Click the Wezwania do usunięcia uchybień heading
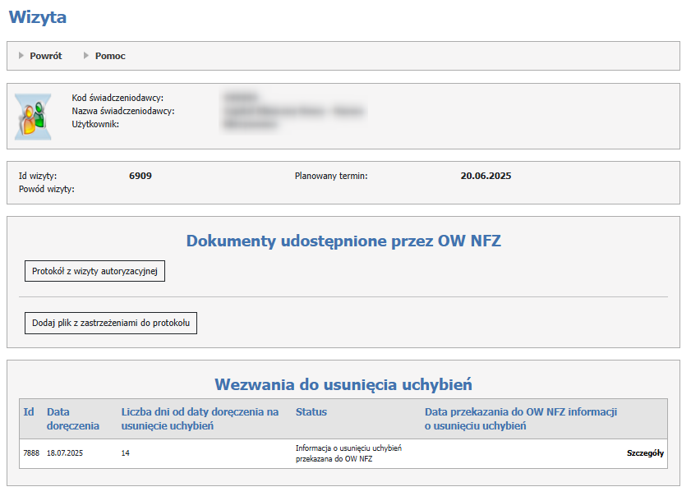Screen dimensions: 691x496 343,384
